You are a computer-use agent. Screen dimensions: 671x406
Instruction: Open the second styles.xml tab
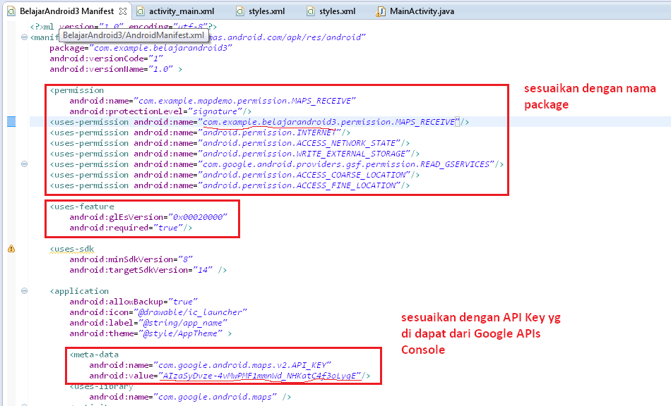(337, 11)
